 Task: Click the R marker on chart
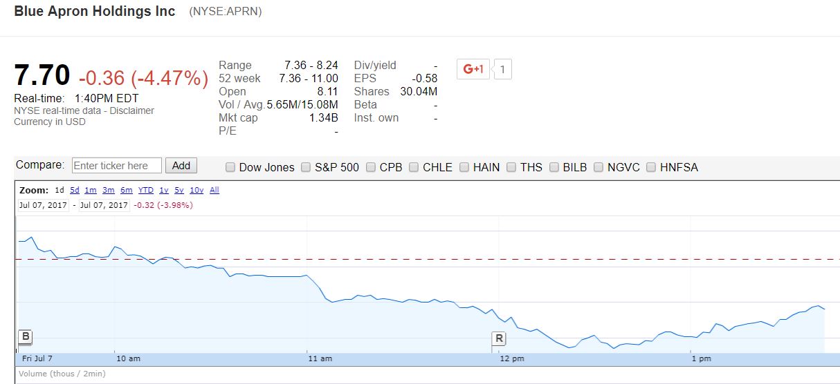499,338
